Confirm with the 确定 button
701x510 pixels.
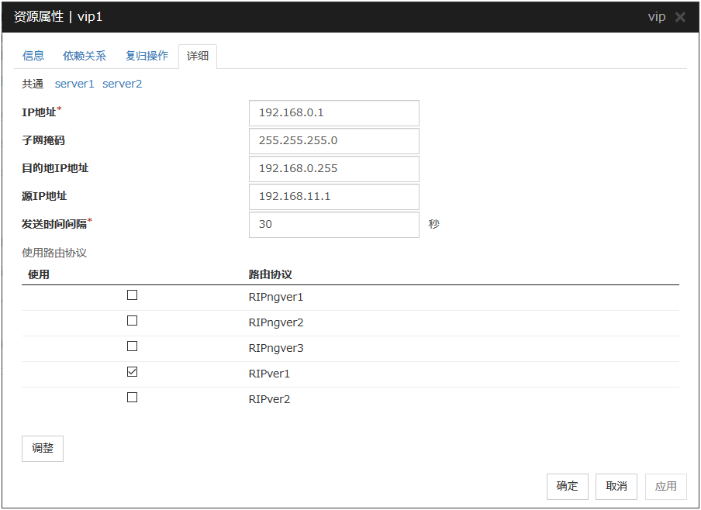click(x=567, y=486)
